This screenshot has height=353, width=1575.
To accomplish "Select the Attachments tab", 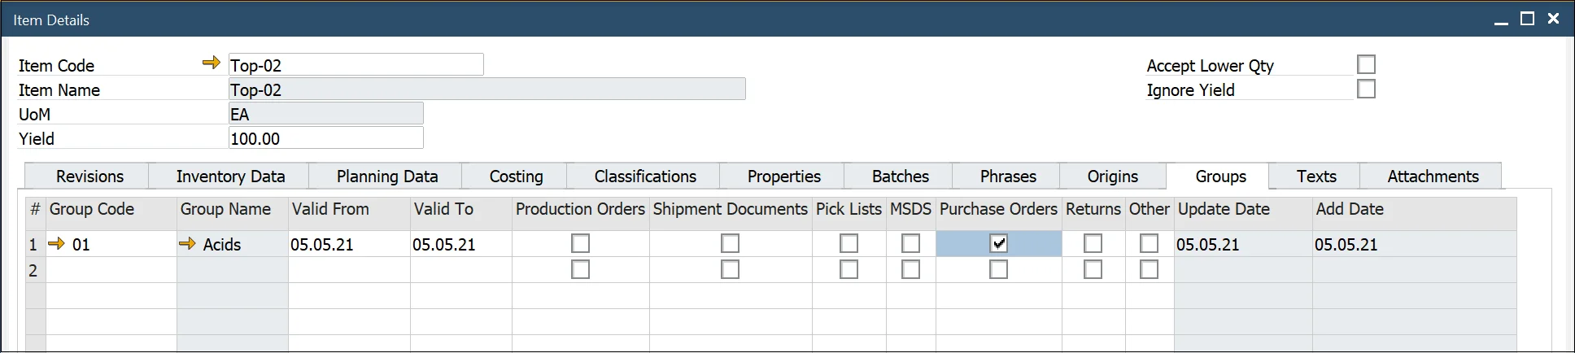I will point(1433,176).
